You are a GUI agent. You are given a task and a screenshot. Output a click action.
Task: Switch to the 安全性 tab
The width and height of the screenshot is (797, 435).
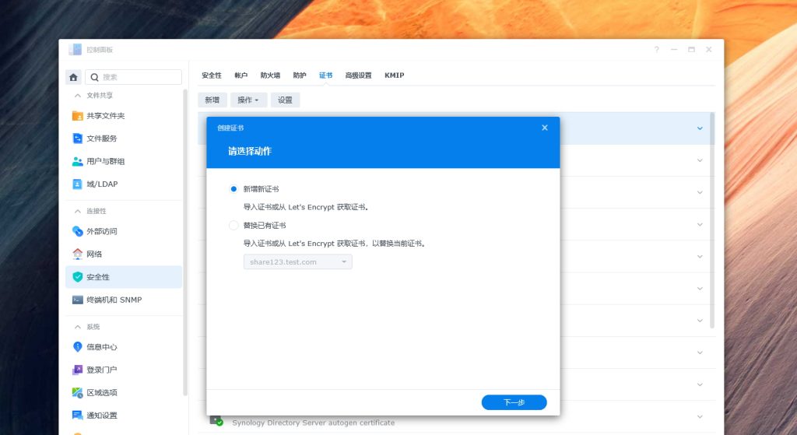point(212,75)
